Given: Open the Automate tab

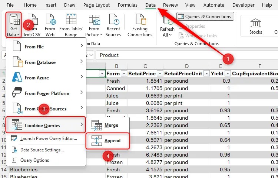Looking at the screenshot, I should [214, 5].
